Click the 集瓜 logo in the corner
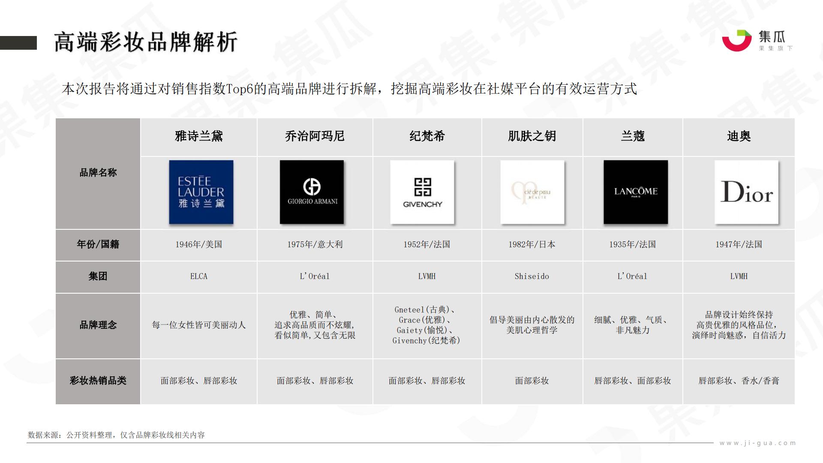Image resolution: width=823 pixels, height=463 pixels. [757, 41]
